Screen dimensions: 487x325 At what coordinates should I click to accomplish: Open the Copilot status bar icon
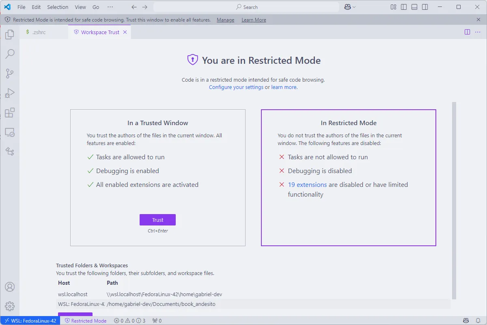click(466, 321)
